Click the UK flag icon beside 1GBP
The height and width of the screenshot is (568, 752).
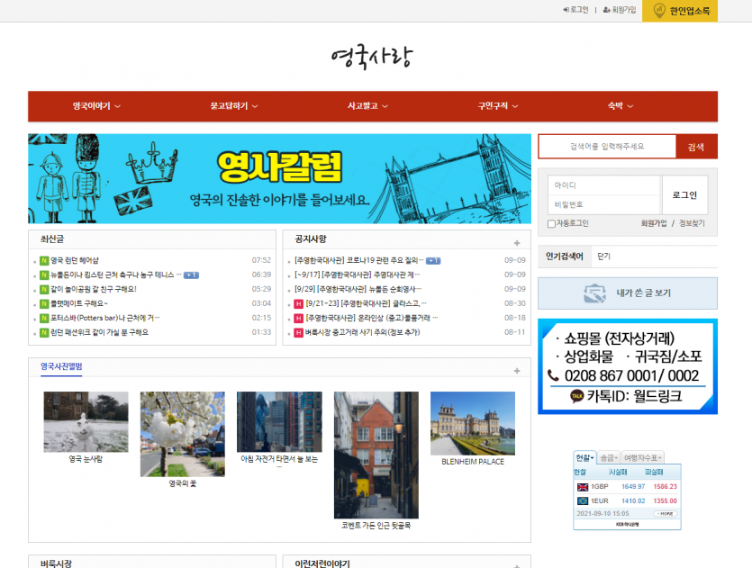click(x=582, y=487)
